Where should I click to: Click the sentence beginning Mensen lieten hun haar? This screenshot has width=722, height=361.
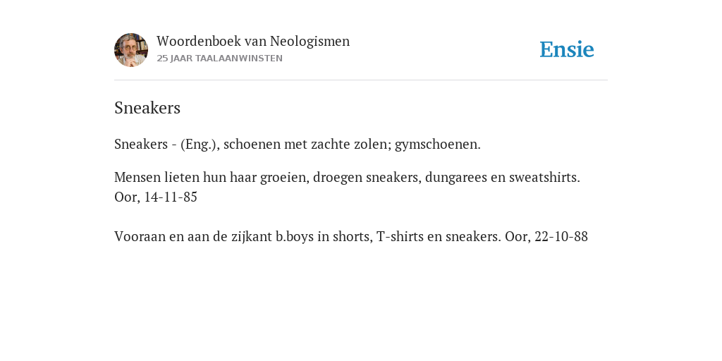coord(347,177)
